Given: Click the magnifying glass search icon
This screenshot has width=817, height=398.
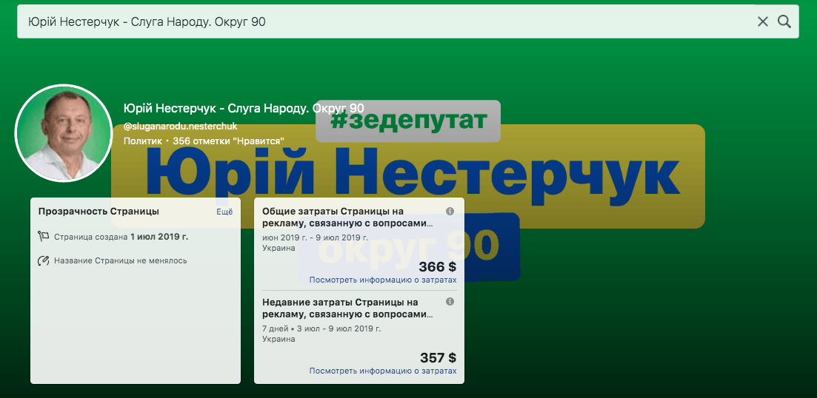Looking at the screenshot, I should [x=784, y=21].
